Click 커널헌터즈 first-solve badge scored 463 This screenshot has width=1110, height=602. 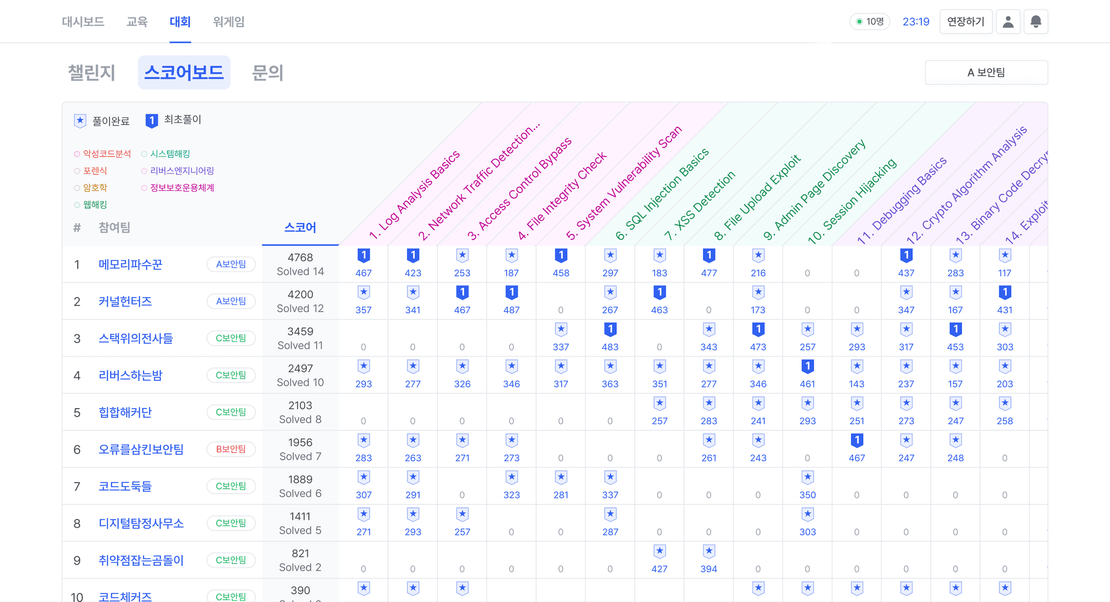point(660,293)
